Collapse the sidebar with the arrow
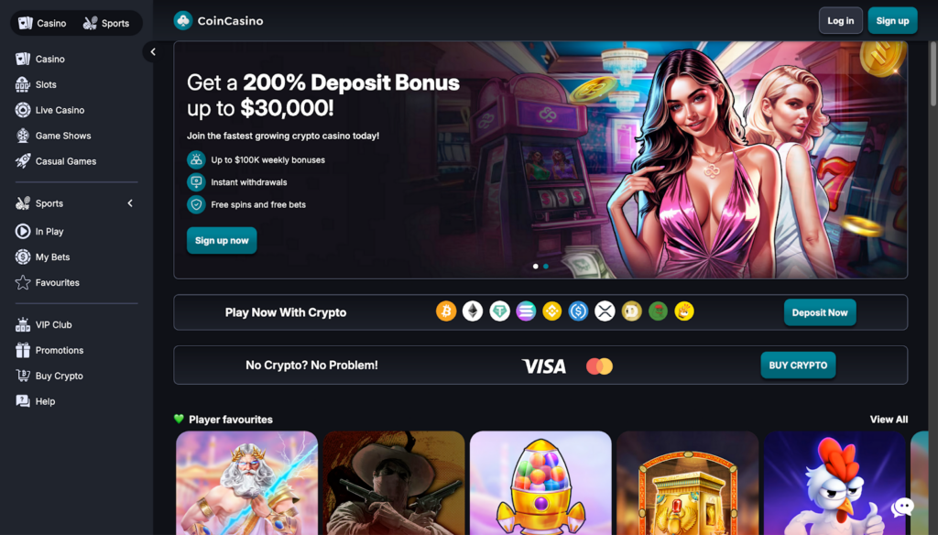Viewport: 938px width, 535px height. coord(153,52)
